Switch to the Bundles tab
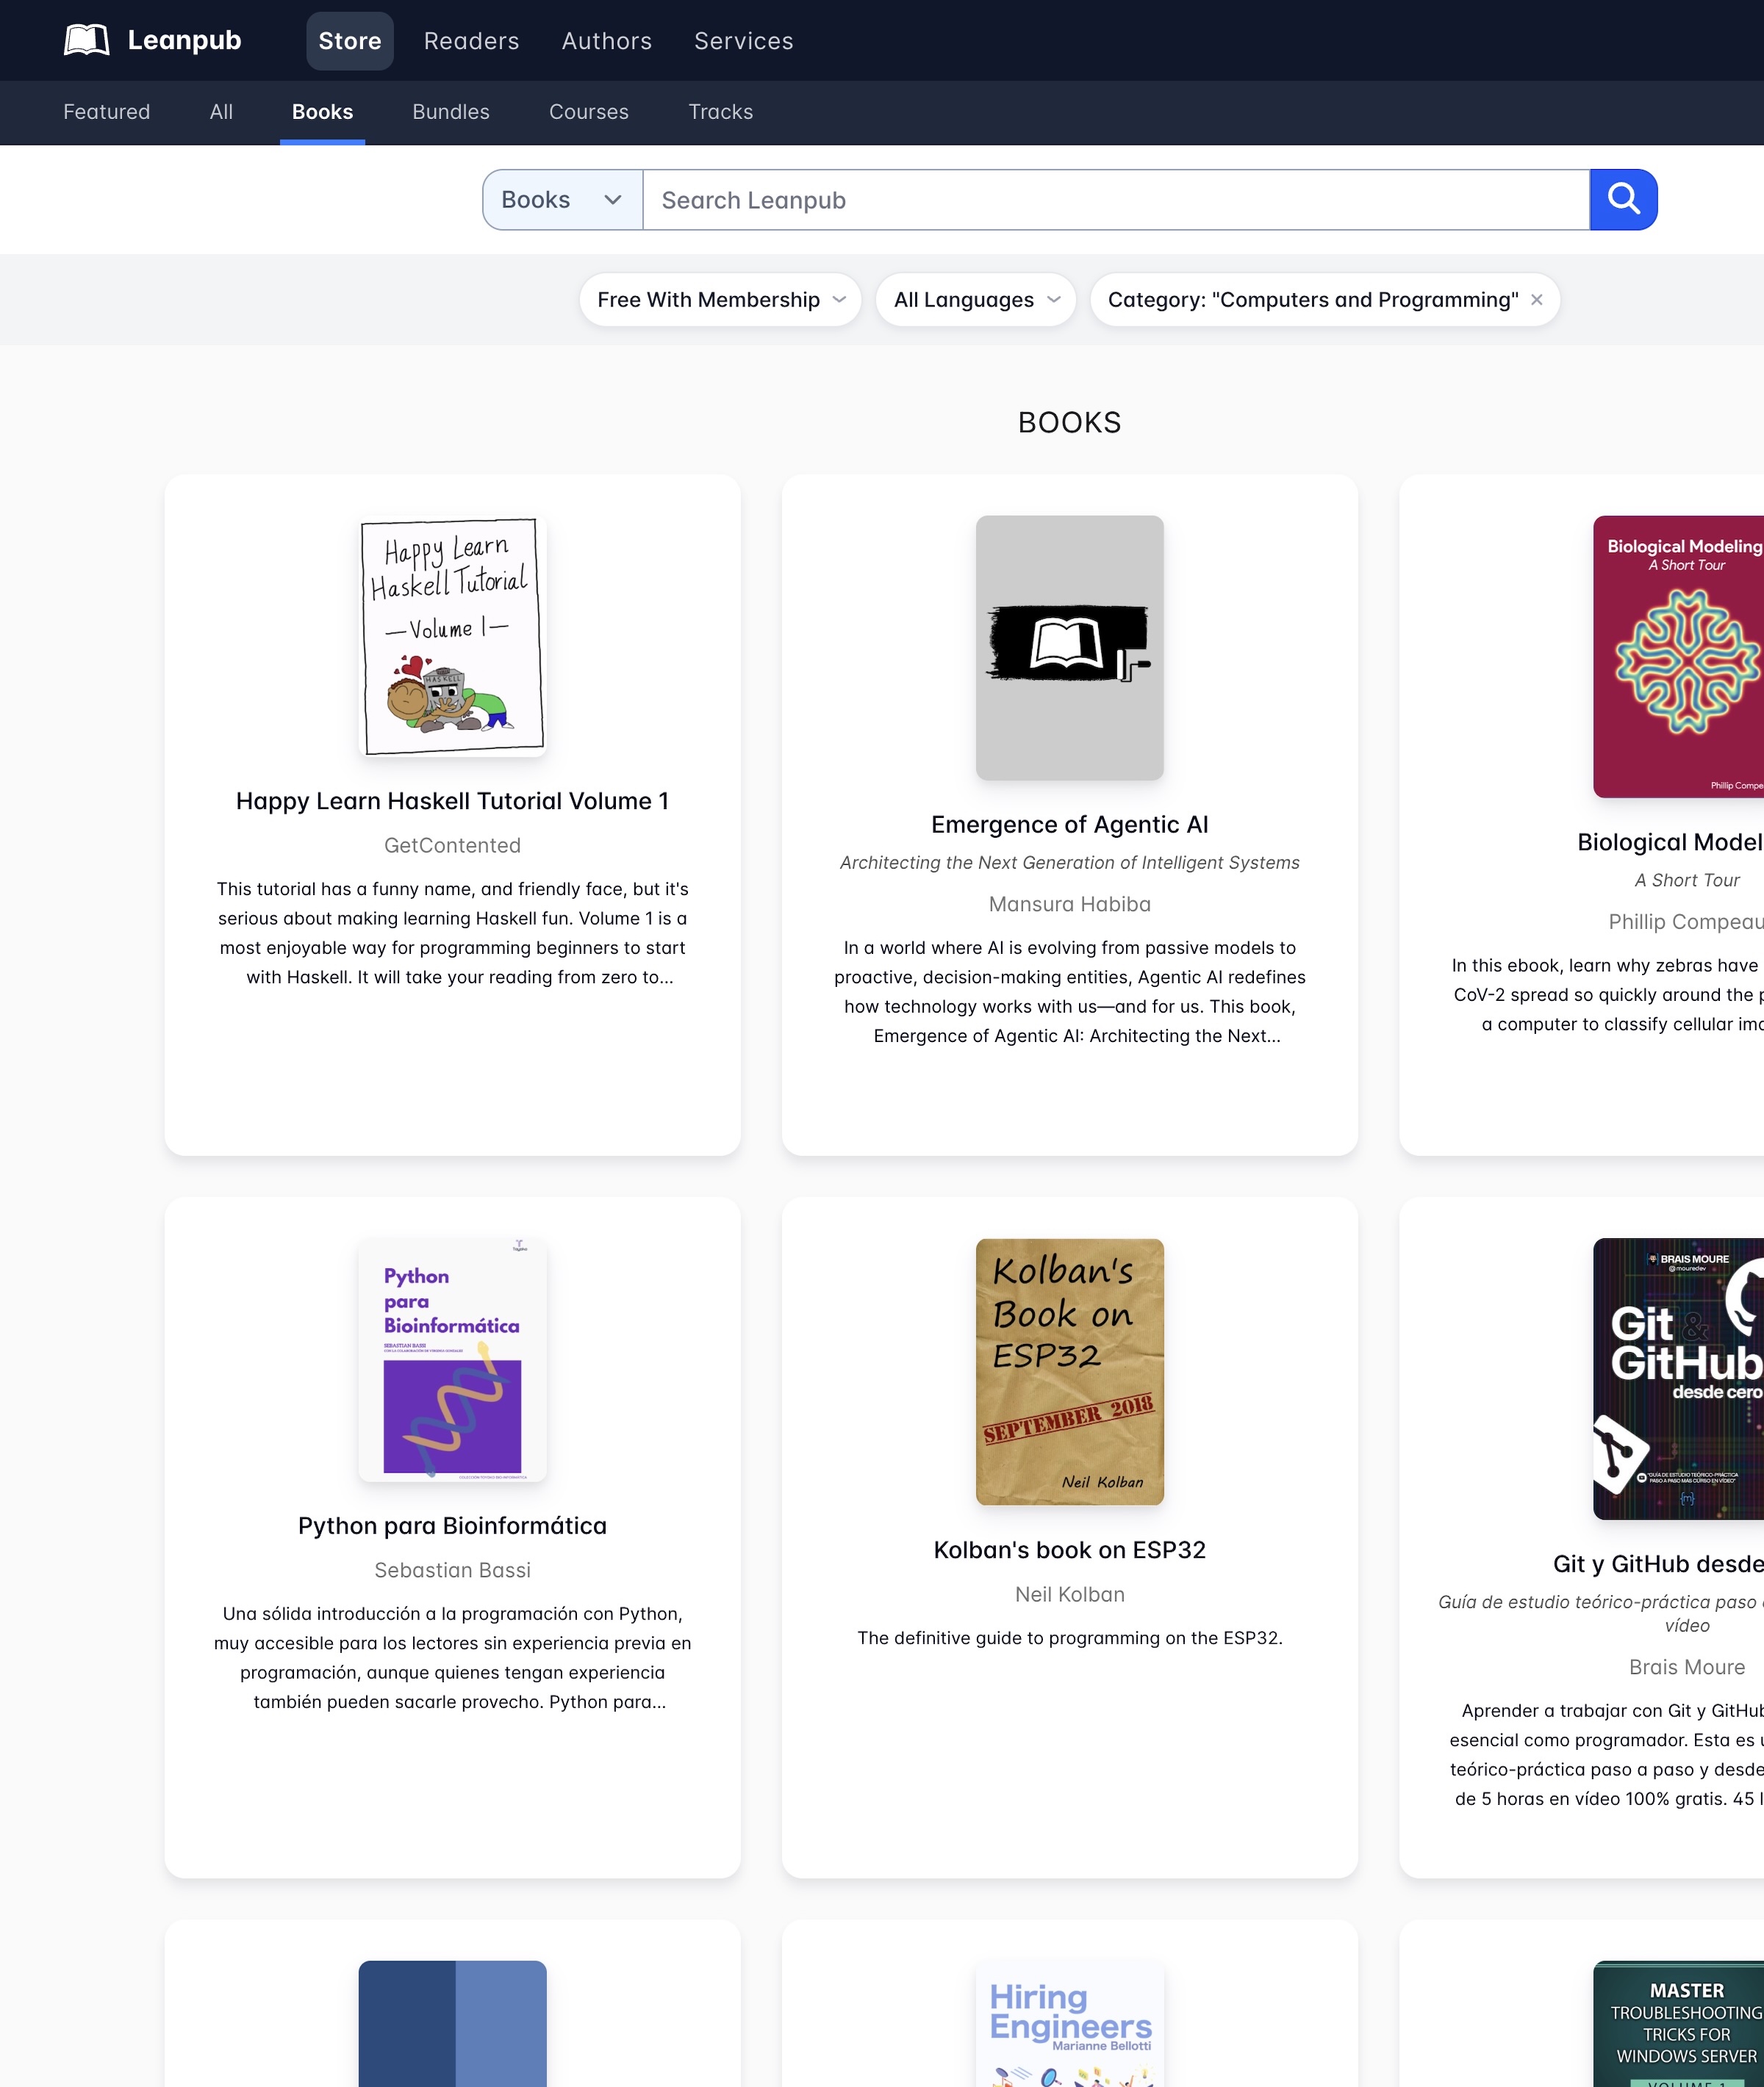 (451, 112)
